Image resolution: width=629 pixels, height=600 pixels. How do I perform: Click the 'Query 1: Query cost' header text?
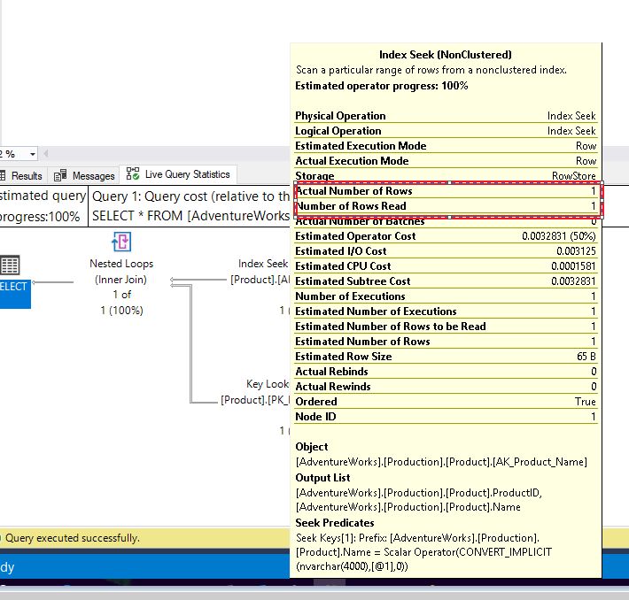(x=190, y=196)
